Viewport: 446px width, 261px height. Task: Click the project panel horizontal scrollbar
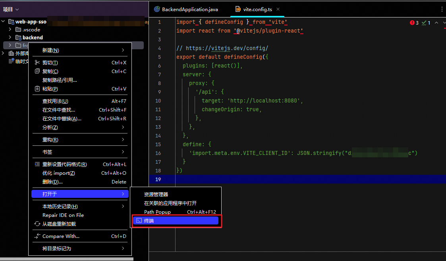(x=67, y=259)
